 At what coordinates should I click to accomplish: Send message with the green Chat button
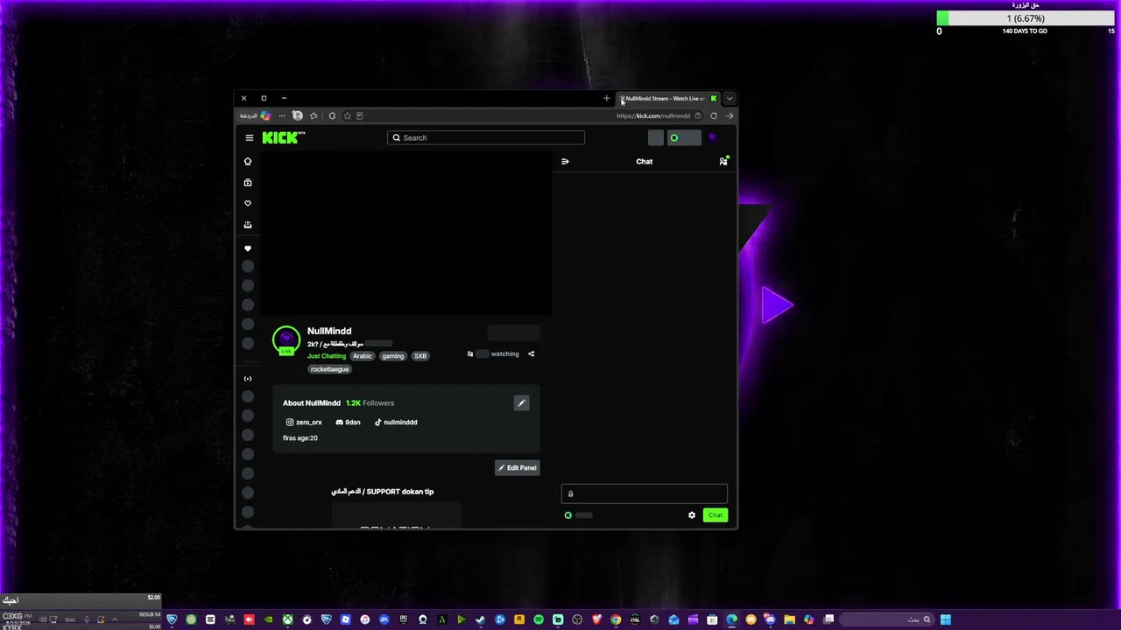[x=716, y=515]
